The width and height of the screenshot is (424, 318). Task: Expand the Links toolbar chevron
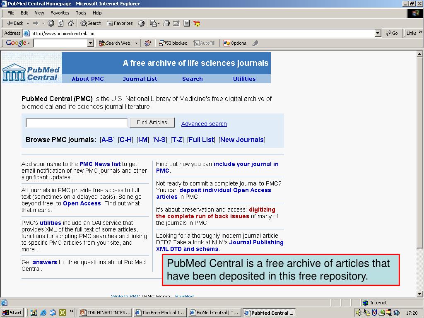click(421, 32)
